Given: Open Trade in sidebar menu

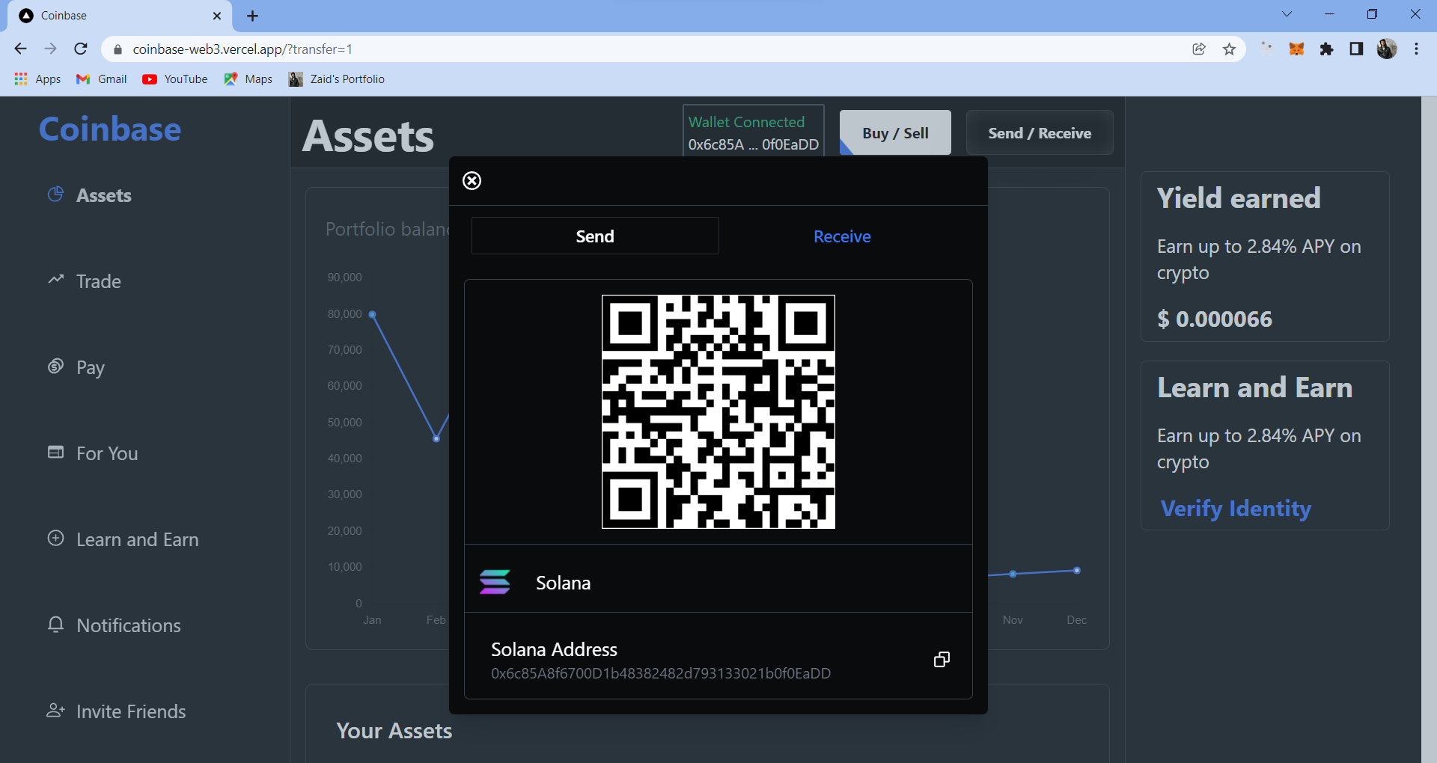Looking at the screenshot, I should point(99,281).
